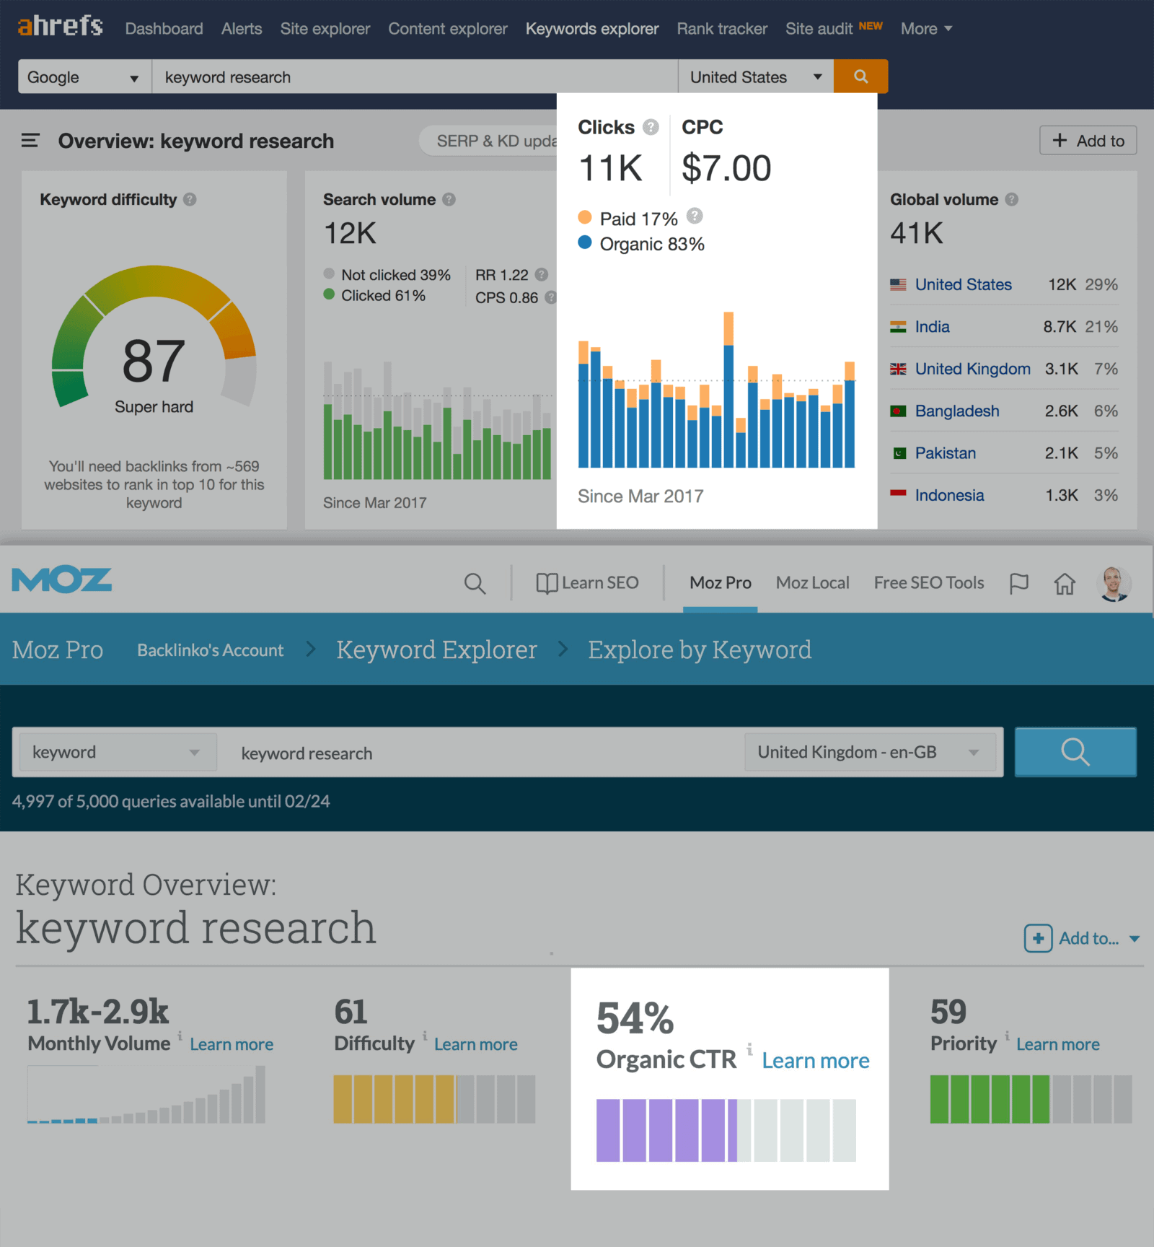Click the United States flag icon
The image size is (1154, 1247).
coord(898,285)
